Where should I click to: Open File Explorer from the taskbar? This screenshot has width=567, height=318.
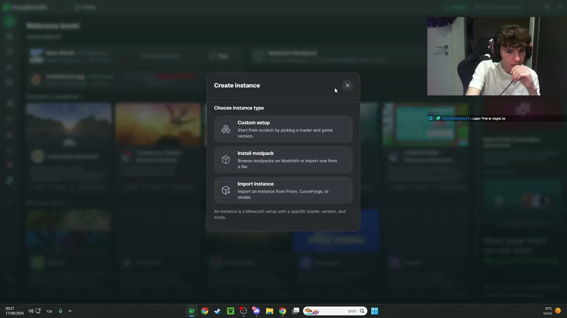point(269,311)
